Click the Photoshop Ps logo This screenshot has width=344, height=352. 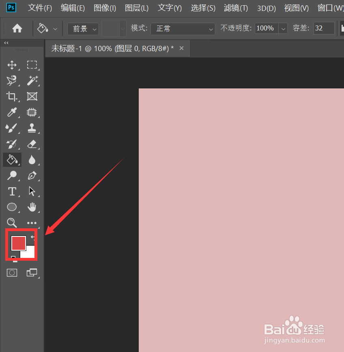click(11, 8)
